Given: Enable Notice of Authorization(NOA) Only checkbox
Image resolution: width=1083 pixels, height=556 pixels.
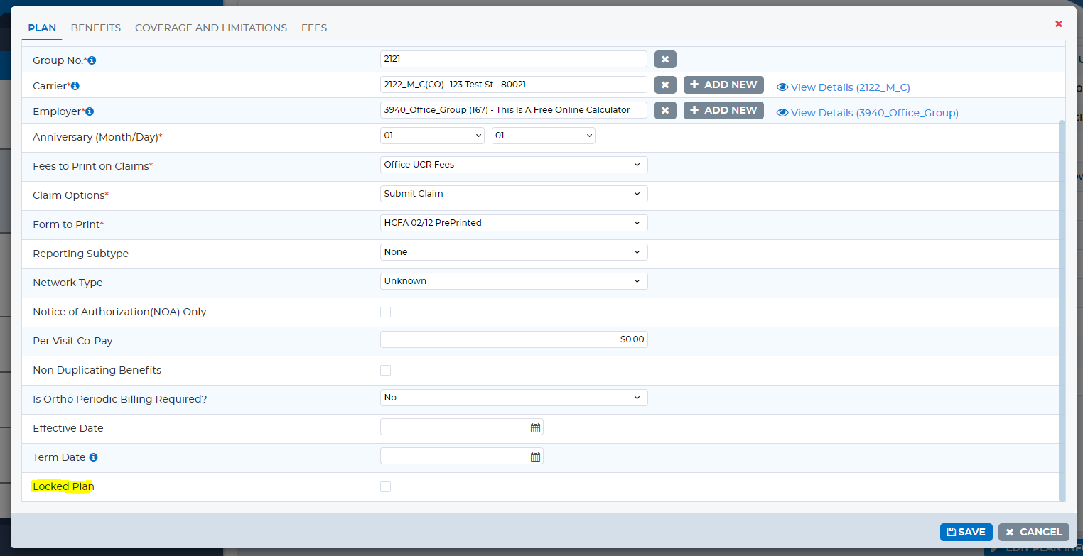Looking at the screenshot, I should click(x=385, y=312).
